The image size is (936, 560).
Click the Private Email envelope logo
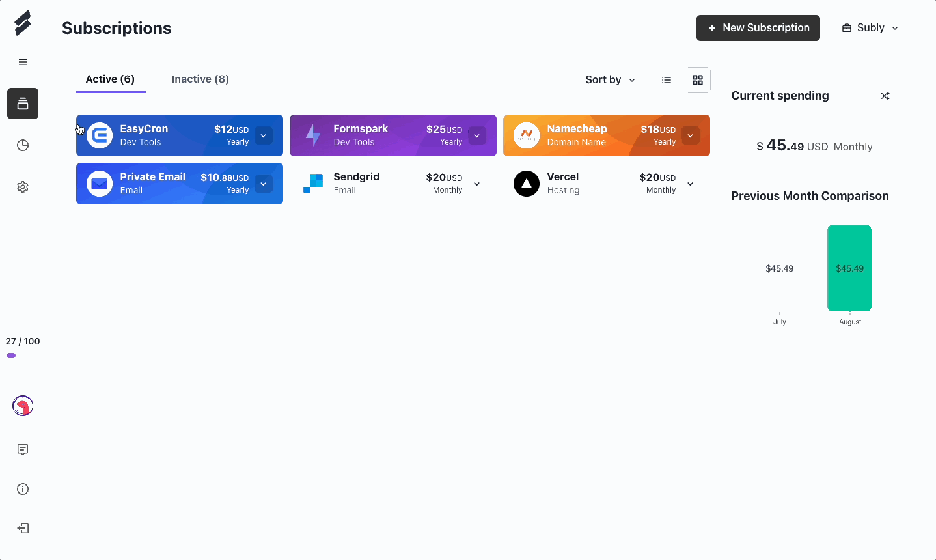[100, 184]
